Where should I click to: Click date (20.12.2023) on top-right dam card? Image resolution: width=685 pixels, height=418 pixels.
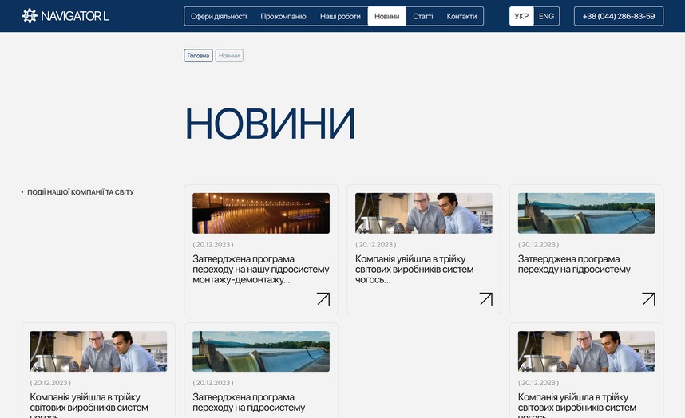(538, 244)
